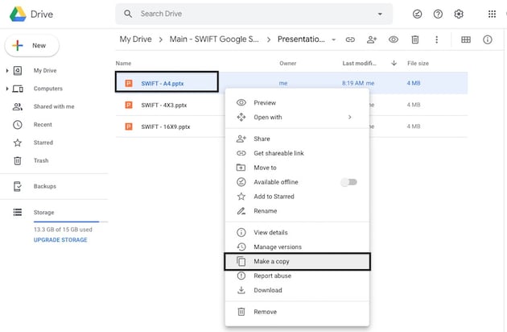
Task: Click the share person-plus icon in toolbar
Action: (x=372, y=39)
